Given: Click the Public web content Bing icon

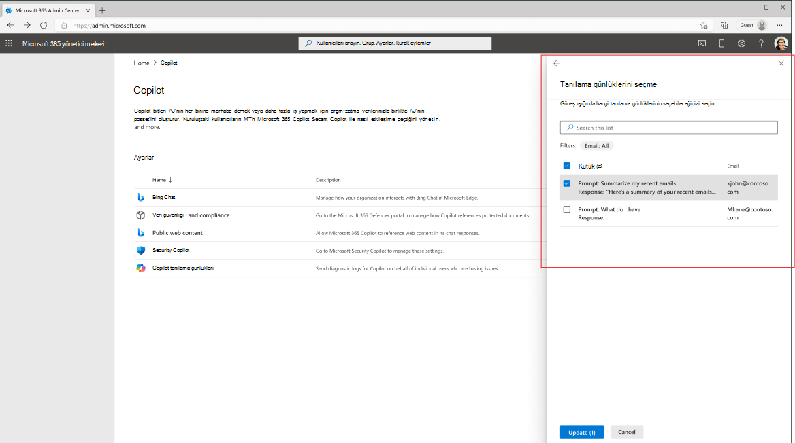Looking at the screenshot, I should click(141, 233).
